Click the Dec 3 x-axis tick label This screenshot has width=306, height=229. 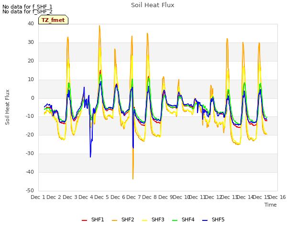[x=70, y=197]
